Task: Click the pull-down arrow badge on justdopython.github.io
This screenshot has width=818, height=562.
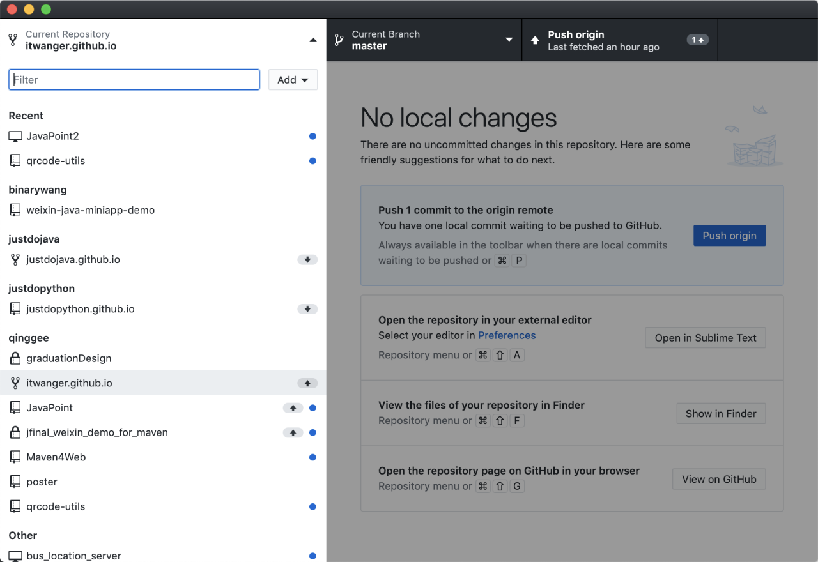Action: tap(307, 309)
